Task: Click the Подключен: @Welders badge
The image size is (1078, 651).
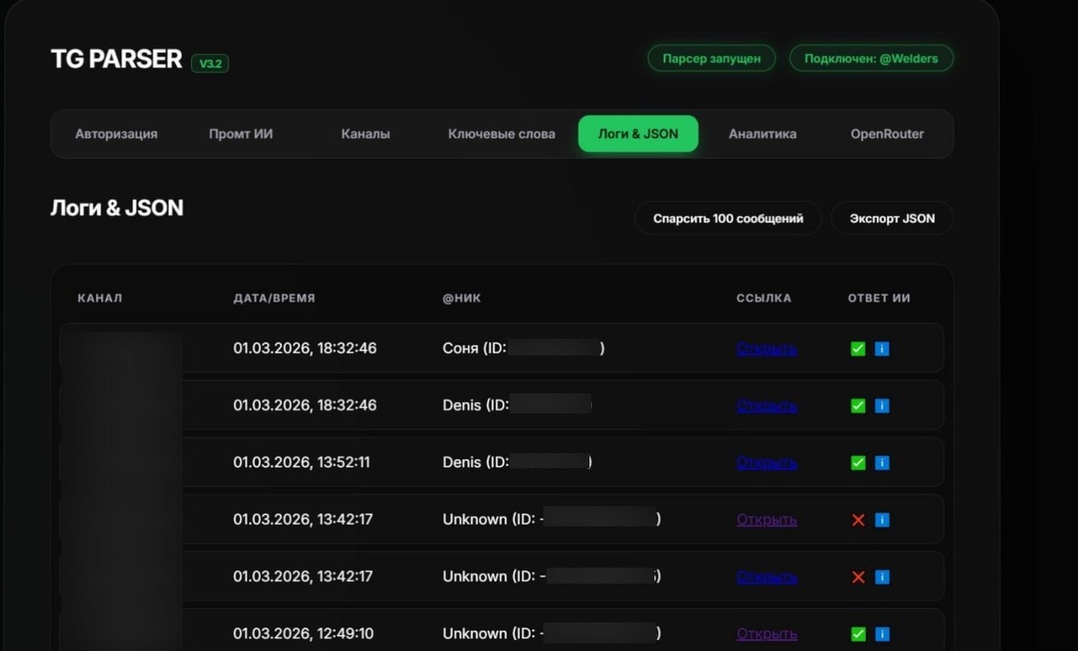Action: pos(871,58)
